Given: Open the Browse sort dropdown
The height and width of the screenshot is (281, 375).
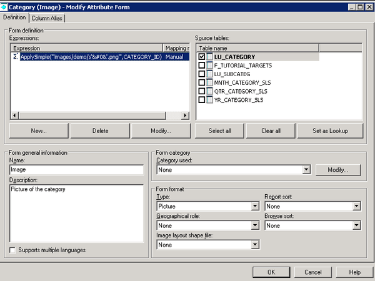Looking at the screenshot, I should (x=356, y=225).
